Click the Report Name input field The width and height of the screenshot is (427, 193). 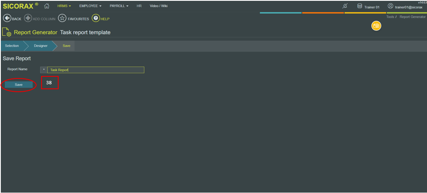[x=96, y=70]
